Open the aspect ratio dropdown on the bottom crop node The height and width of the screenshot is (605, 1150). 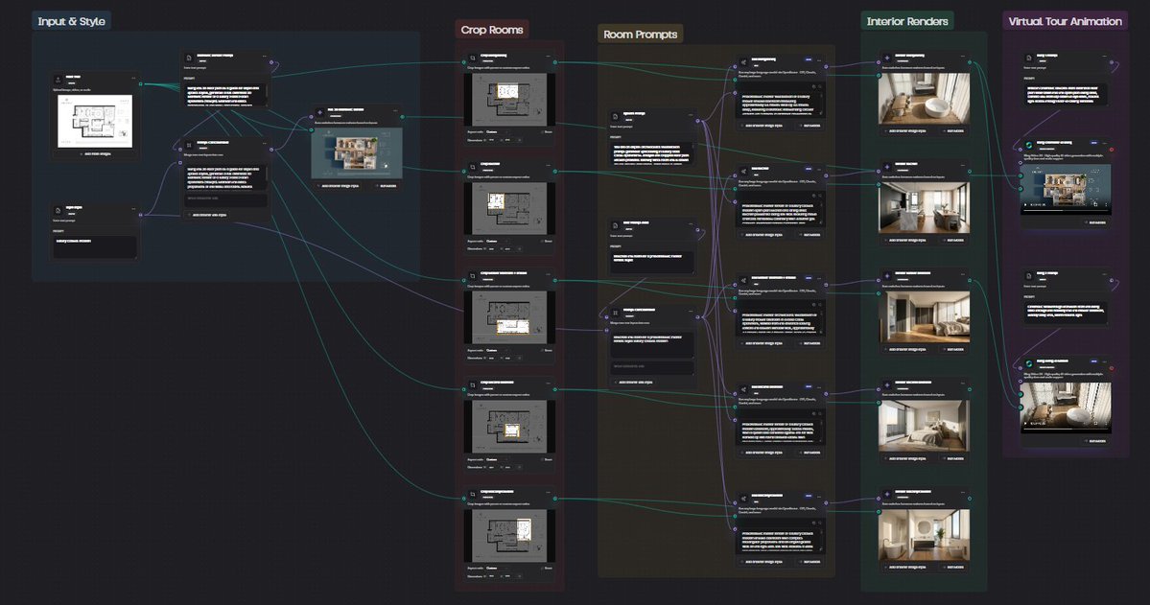[495, 568]
